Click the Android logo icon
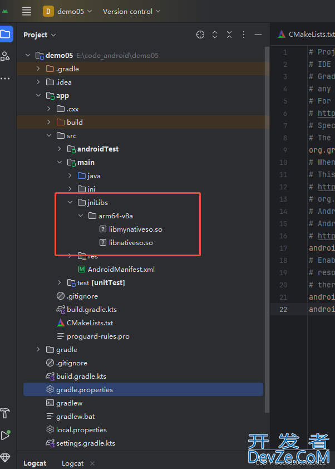Image resolution: width=335 pixels, height=469 pixels. point(5,11)
